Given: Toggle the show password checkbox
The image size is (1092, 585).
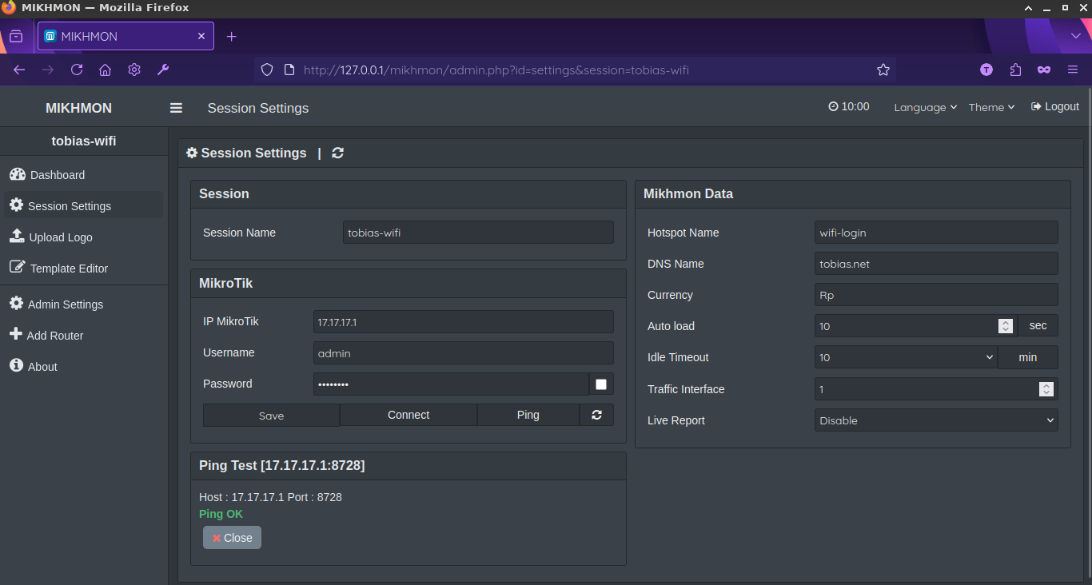Looking at the screenshot, I should [x=601, y=384].
